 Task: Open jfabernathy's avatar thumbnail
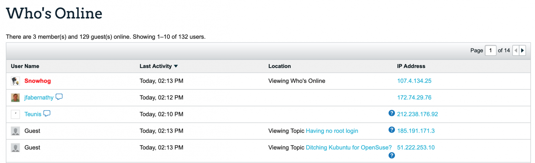pyautogui.click(x=15, y=98)
